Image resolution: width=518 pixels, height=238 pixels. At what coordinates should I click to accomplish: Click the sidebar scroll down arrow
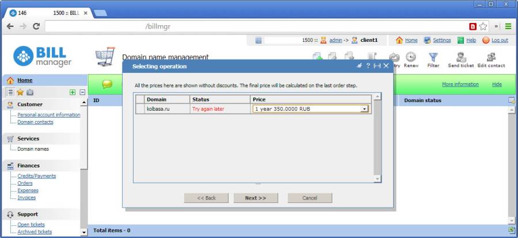point(84,232)
